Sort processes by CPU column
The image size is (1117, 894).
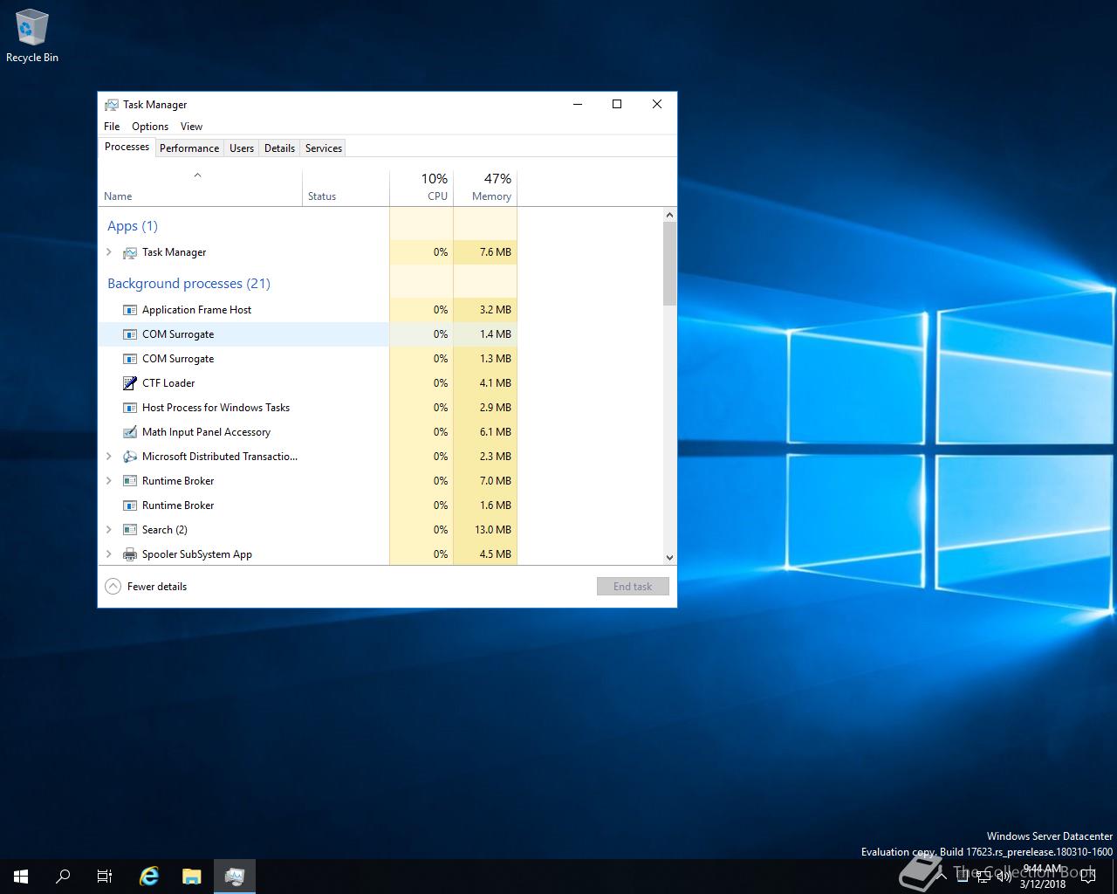(421, 188)
